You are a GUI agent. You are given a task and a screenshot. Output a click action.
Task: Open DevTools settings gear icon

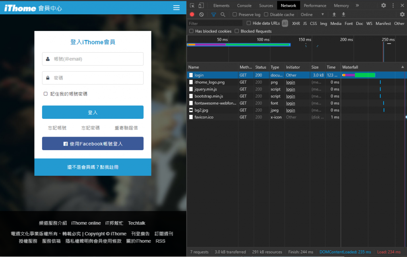coord(384,6)
